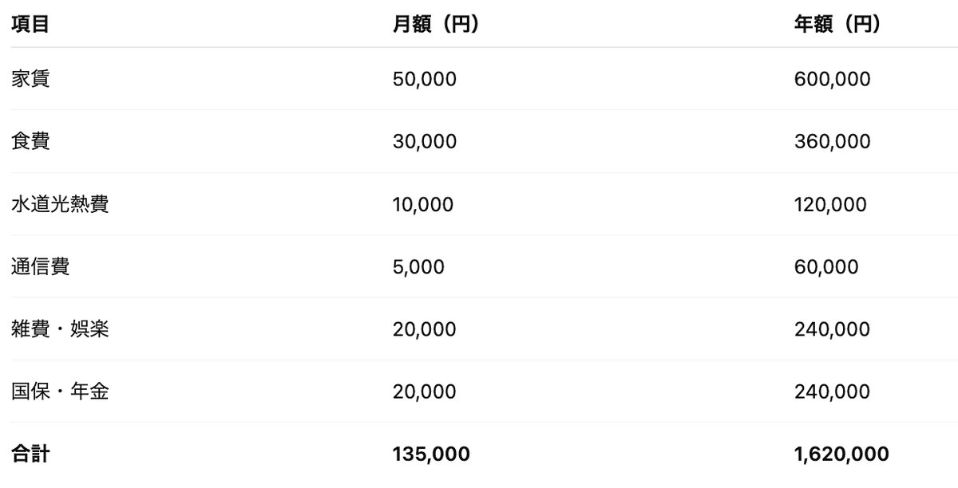Click the 水道光熱費 yearly value 120,000
The image size is (958, 488).
click(830, 204)
